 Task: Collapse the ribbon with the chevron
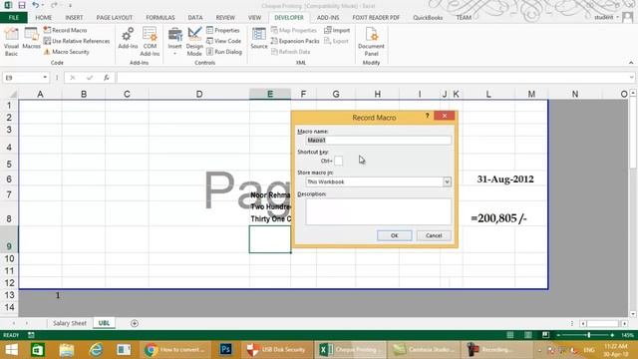[x=631, y=63]
